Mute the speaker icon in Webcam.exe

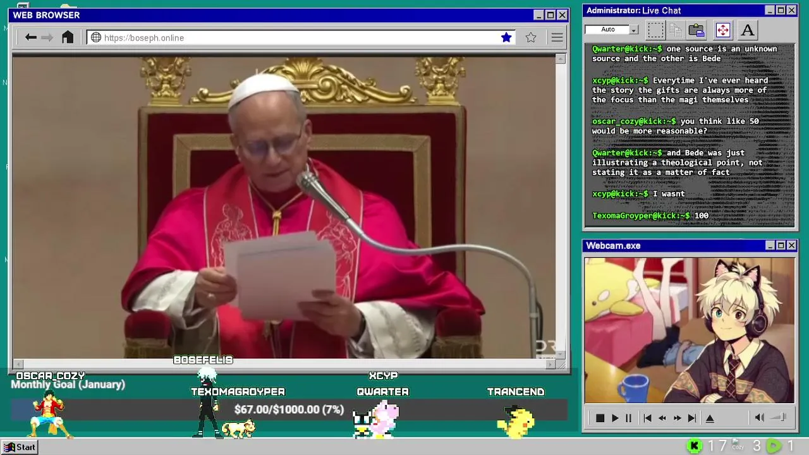(760, 418)
